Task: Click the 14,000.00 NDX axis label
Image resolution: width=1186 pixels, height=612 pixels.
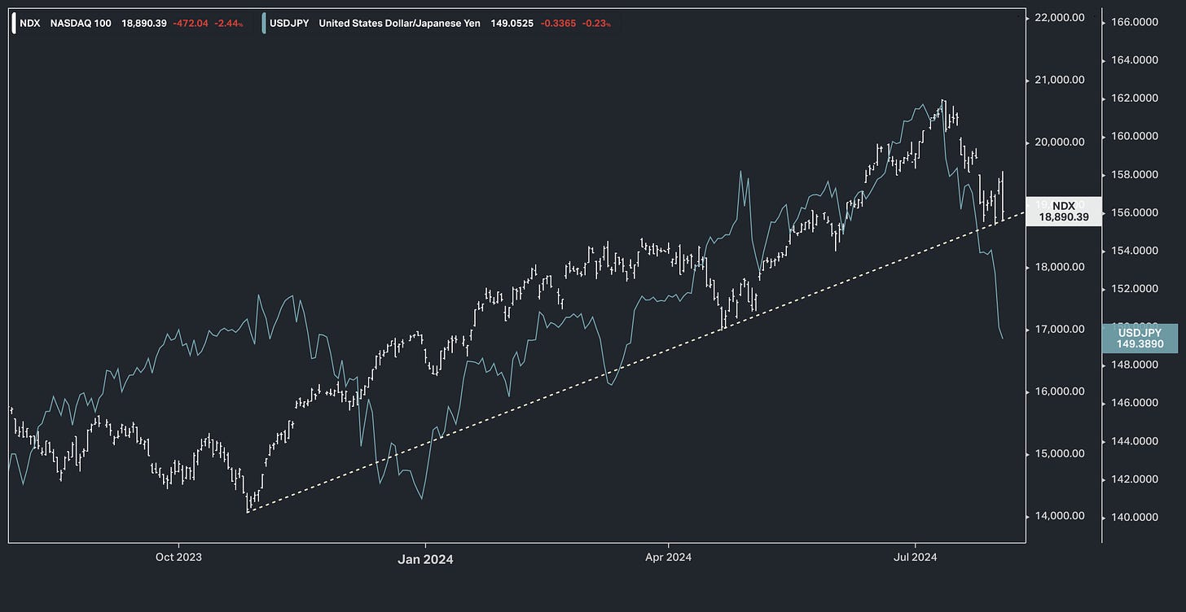Action: (x=1060, y=516)
